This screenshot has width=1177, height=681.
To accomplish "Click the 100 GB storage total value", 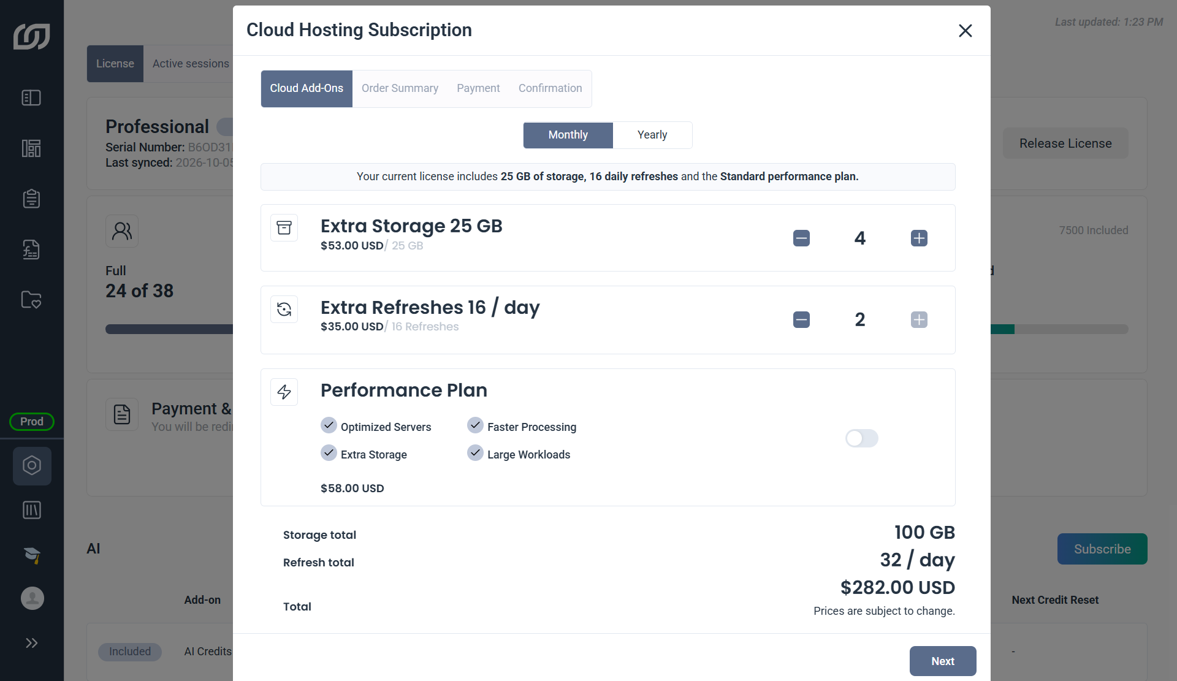I will click(x=924, y=533).
